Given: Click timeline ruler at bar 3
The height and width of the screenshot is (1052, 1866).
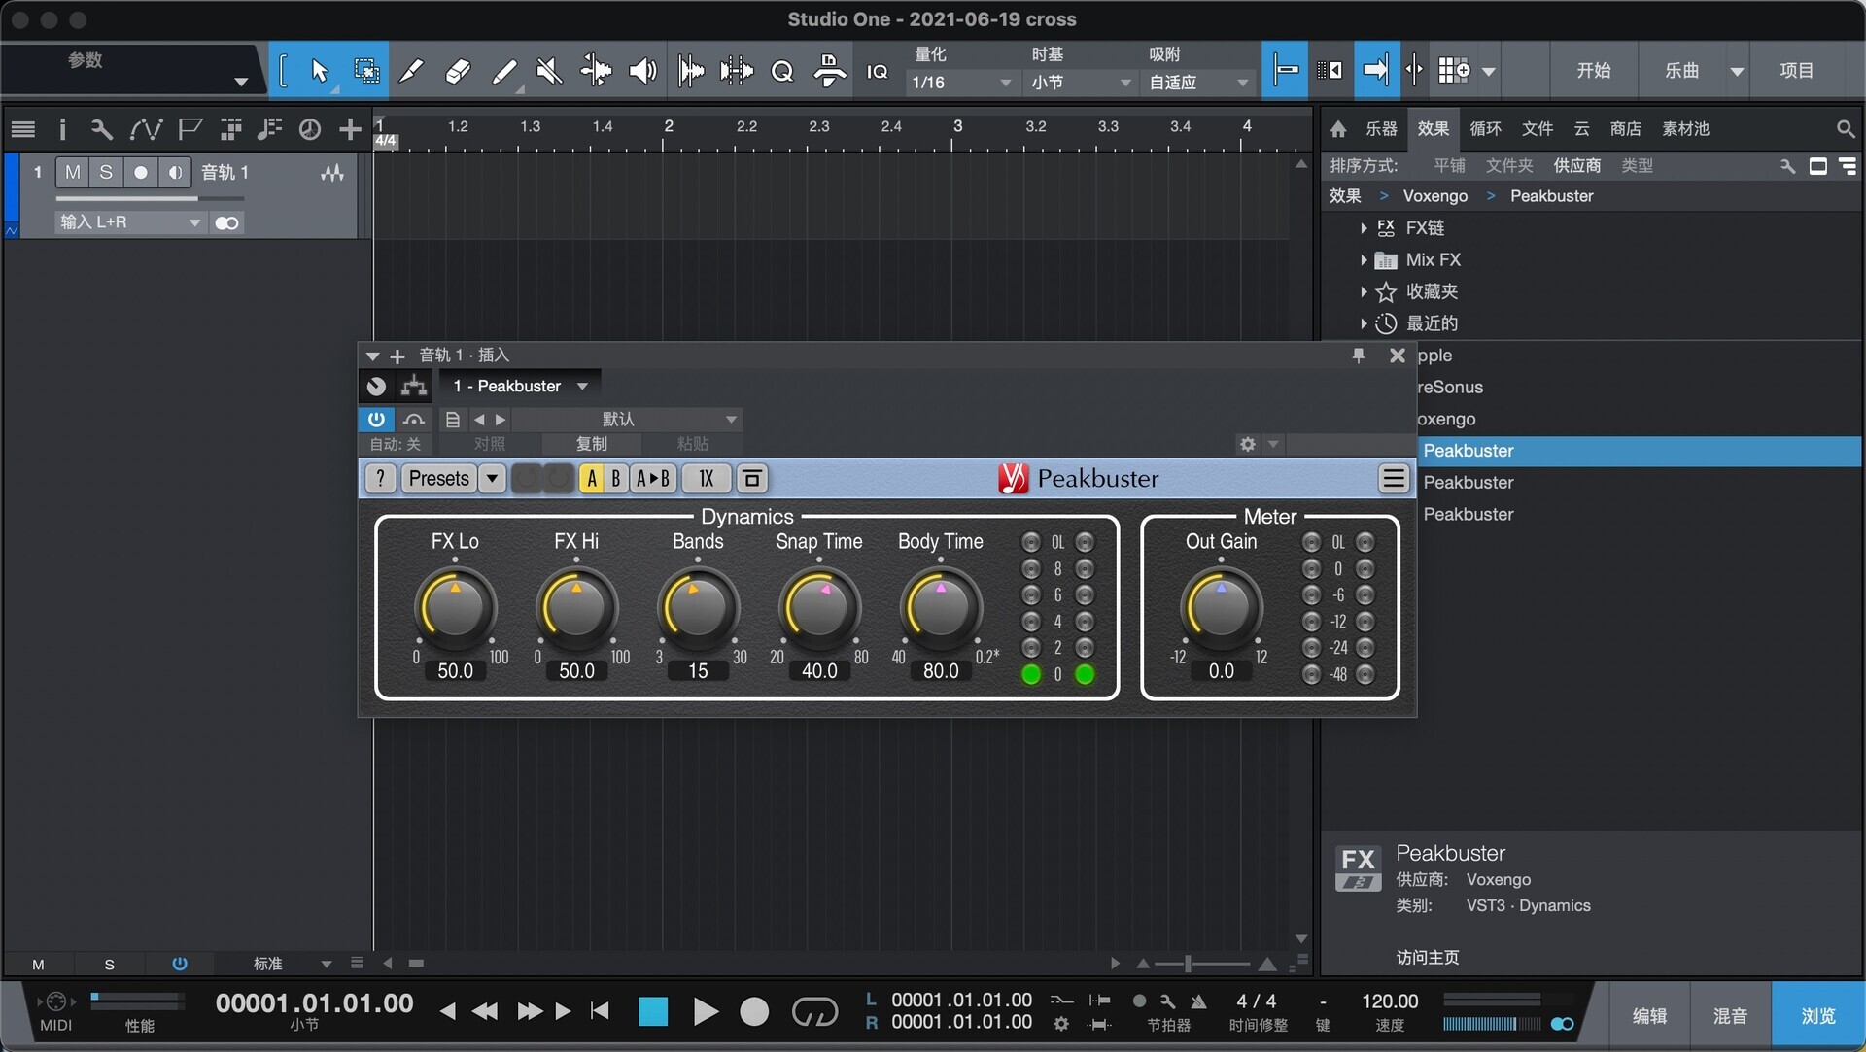Looking at the screenshot, I should (956, 127).
